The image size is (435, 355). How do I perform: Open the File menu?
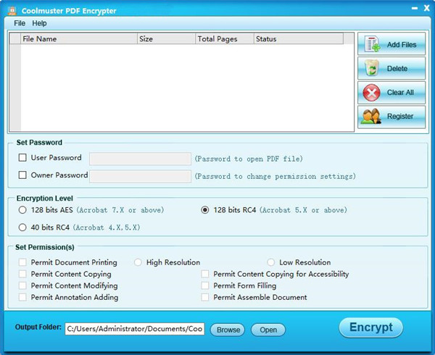20,23
